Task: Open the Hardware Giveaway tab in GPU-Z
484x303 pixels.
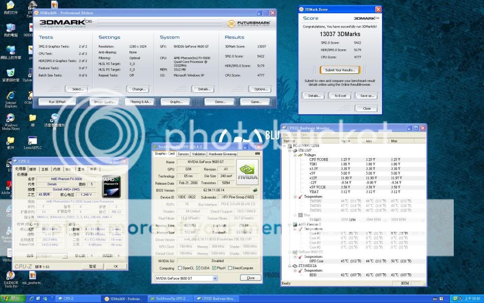Action: [223, 154]
